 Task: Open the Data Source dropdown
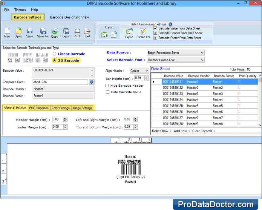tap(176, 53)
